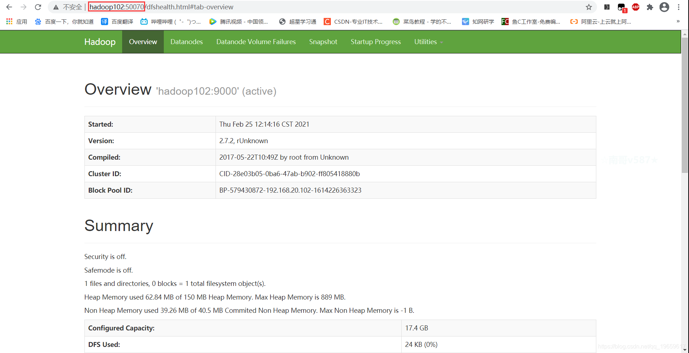Click the Block Pool ID value

(290, 190)
